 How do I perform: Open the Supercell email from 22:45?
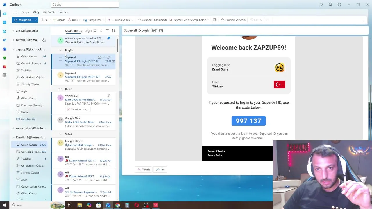(83, 77)
